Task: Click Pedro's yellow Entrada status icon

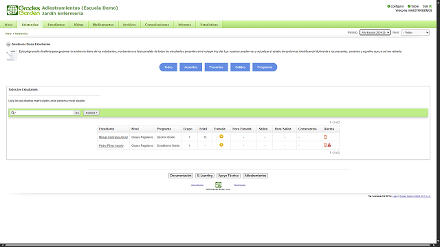Action: coord(221,145)
